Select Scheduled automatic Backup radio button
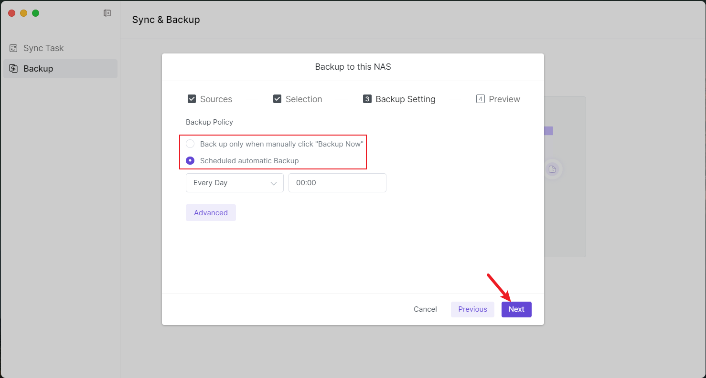Image resolution: width=706 pixels, height=378 pixels. (x=190, y=161)
